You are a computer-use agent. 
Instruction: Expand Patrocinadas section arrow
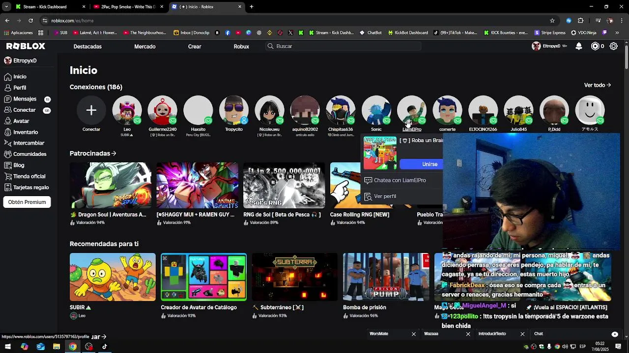(x=114, y=153)
